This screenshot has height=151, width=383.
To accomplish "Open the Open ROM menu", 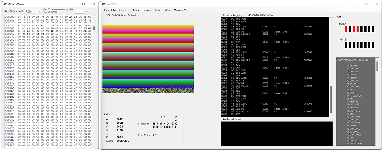I will pos(109,10).
